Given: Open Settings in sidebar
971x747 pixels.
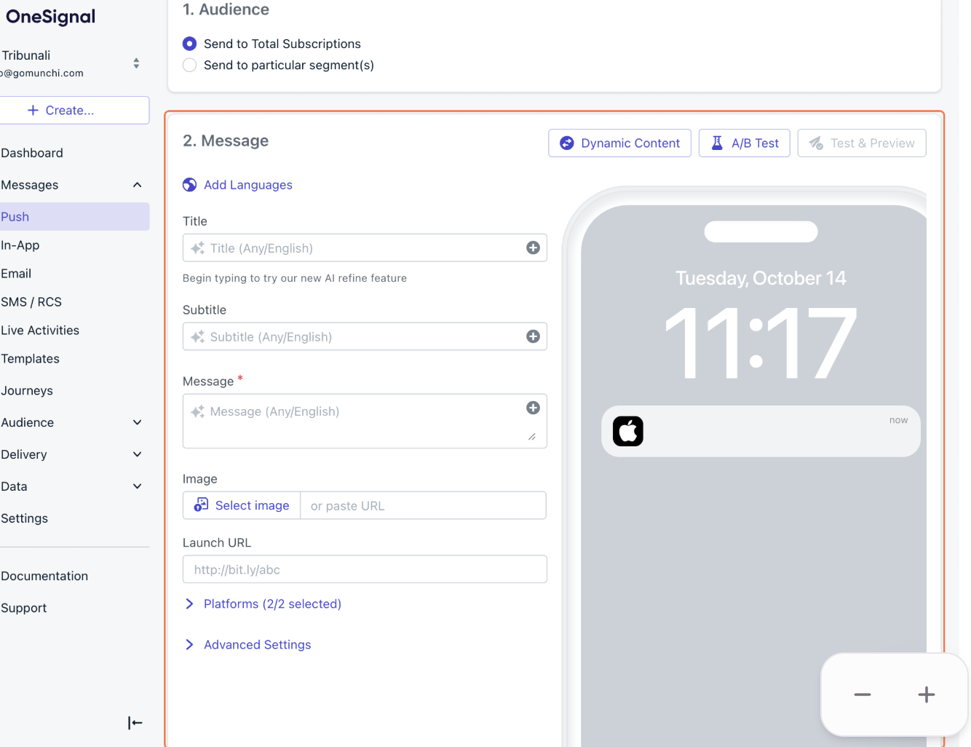Looking at the screenshot, I should [25, 518].
